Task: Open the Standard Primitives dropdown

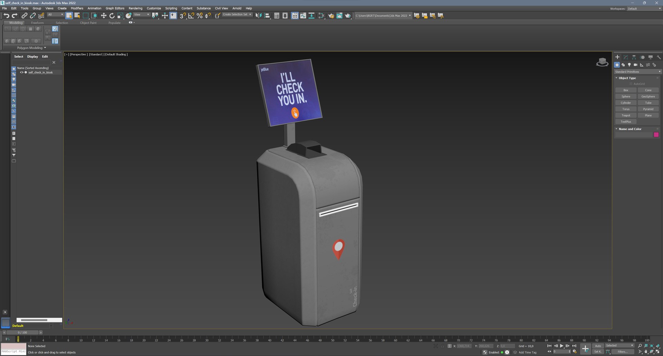Action: pos(637,72)
